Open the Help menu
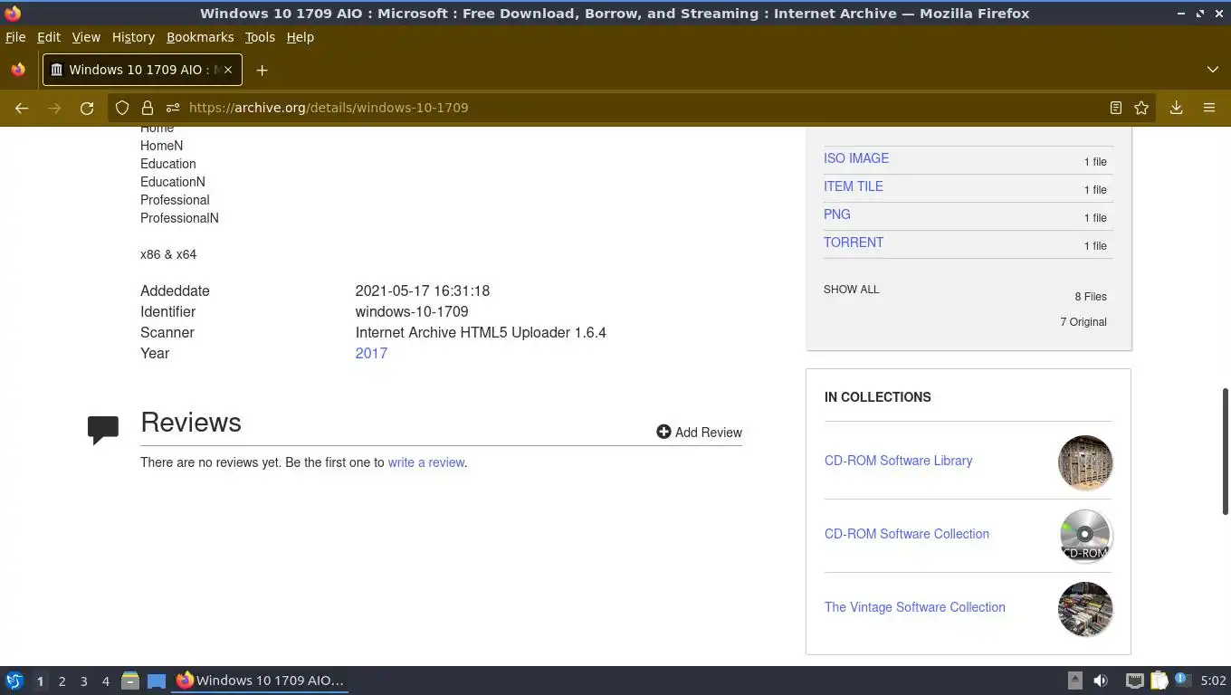This screenshot has height=695, width=1231. (x=300, y=37)
